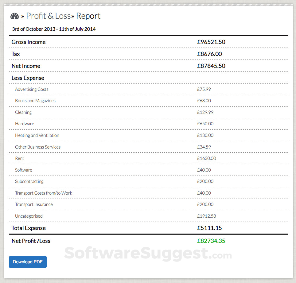Select the Hardware expense amount £650.00
This screenshot has width=296, height=283.
point(205,124)
